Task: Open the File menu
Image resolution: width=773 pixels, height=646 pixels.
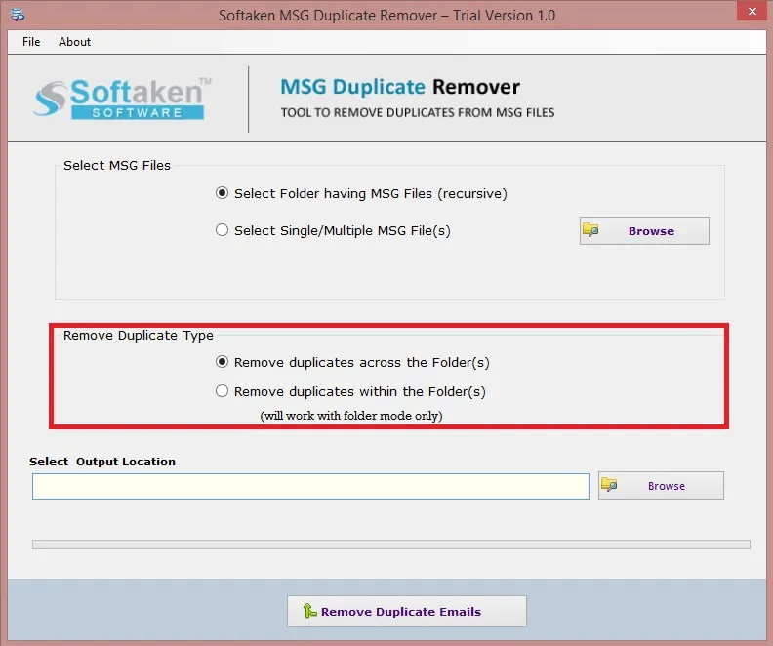Action: tap(31, 42)
